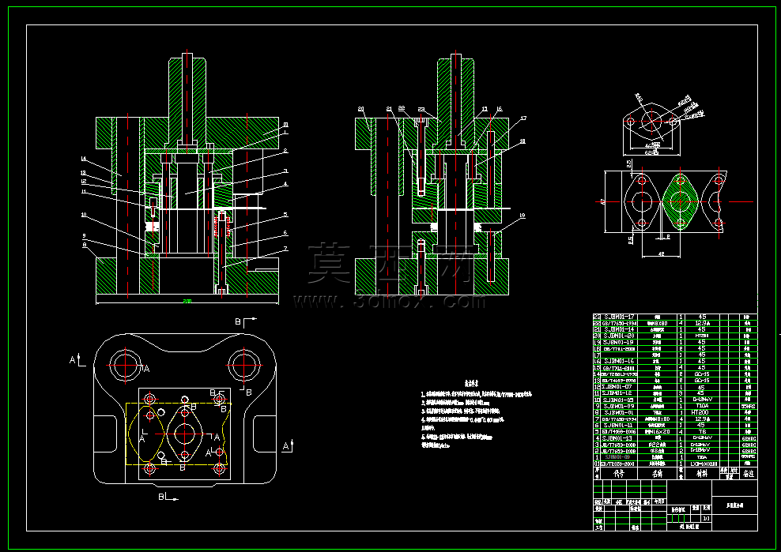The image size is (781, 552).
Task: Select the SJBN01-13 row in parts list
Action: pos(675,438)
